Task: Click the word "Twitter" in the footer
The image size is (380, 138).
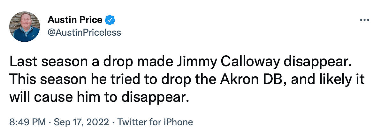Action: (x=133, y=122)
